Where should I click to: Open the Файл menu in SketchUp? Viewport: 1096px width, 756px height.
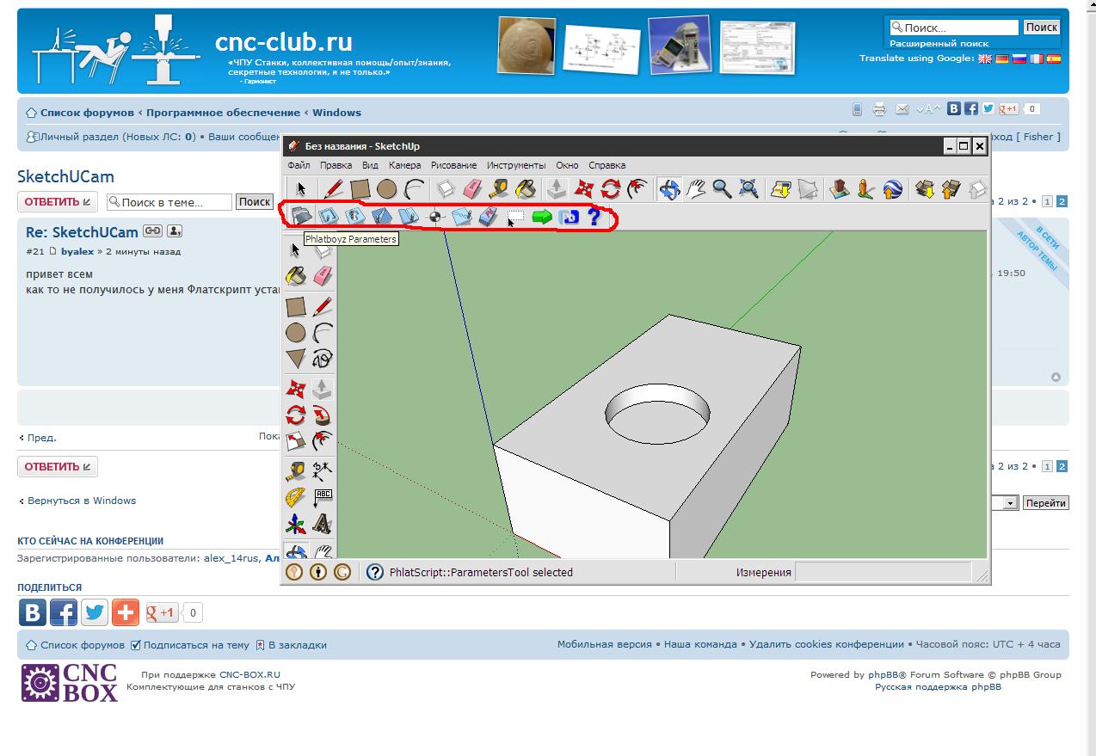click(x=299, y=165)
